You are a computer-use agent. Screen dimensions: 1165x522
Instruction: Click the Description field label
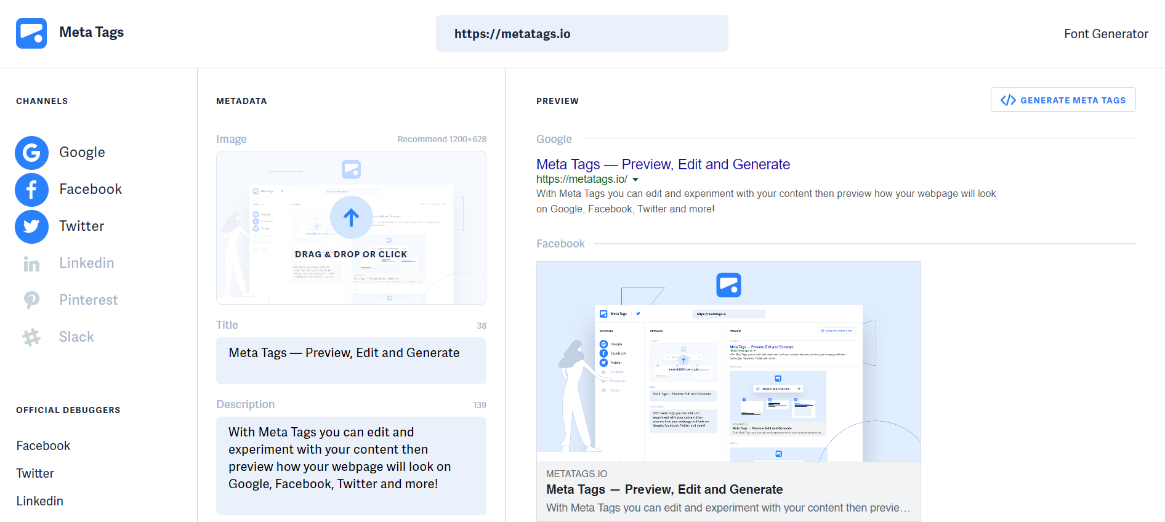246,404
